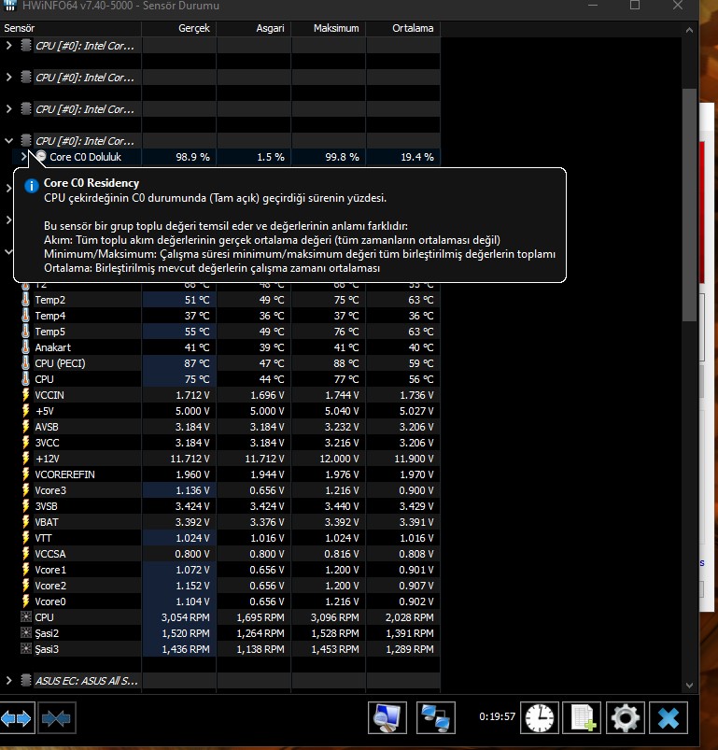Viewport: 718px width, 750px height.
Task: Click the shrink/collapse arrows toolbar icon
Action: point(56,717)
